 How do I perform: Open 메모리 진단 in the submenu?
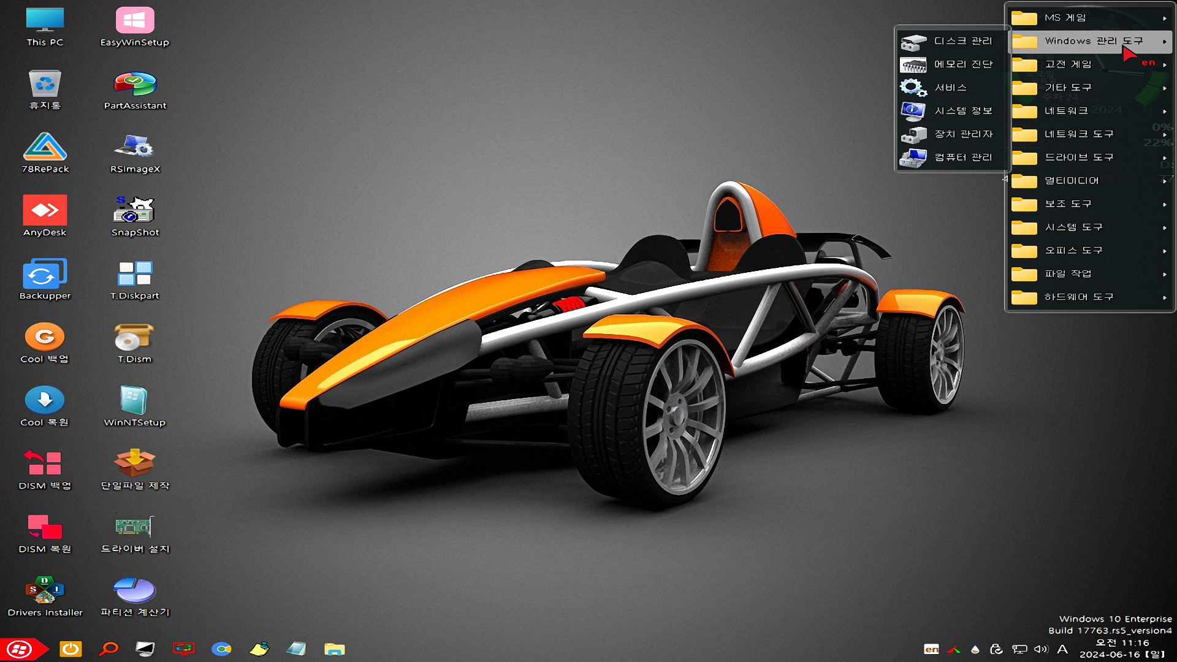coord(952,64)
